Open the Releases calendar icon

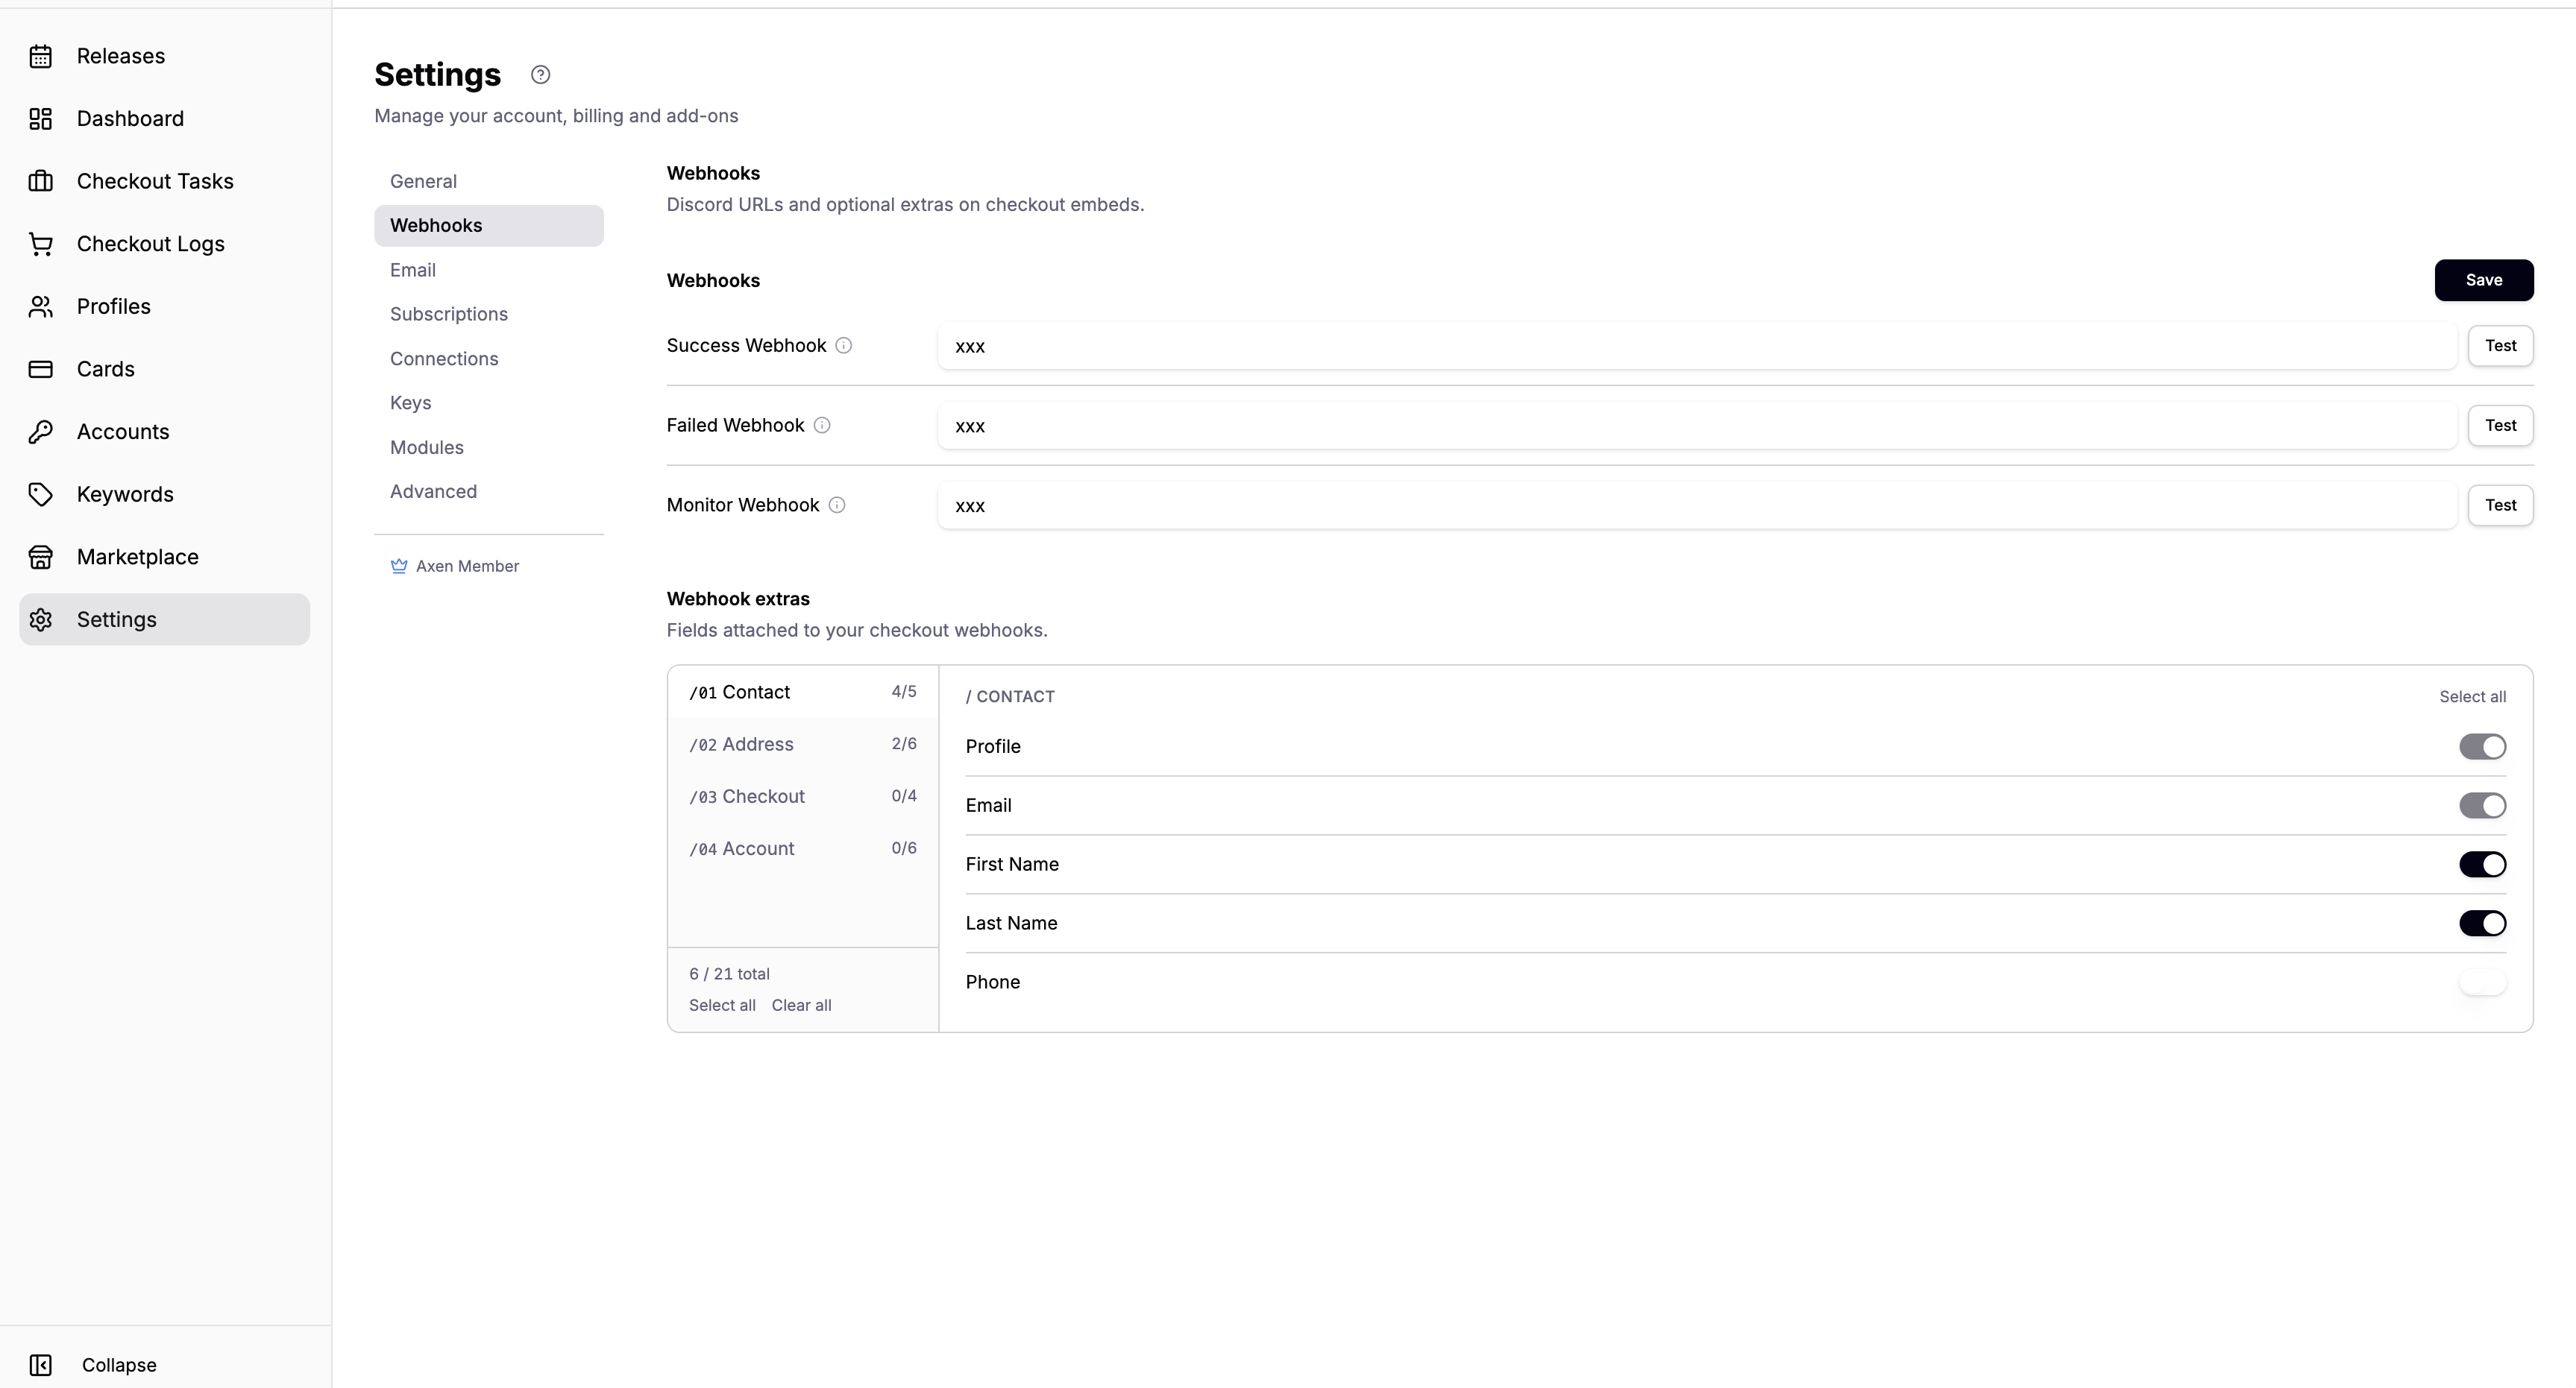tap(40, 56)
